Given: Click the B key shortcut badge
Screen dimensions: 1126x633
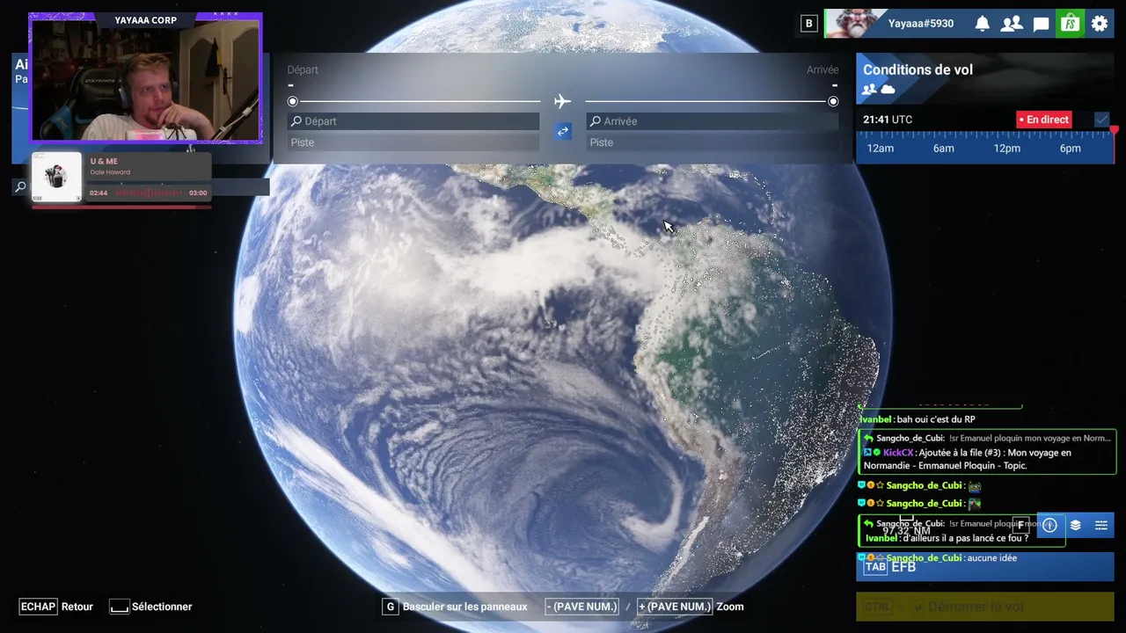Looking at the screenshot, I should (x=808, y=24).
